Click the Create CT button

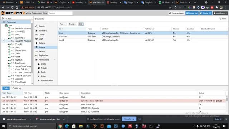pos(206,13)
